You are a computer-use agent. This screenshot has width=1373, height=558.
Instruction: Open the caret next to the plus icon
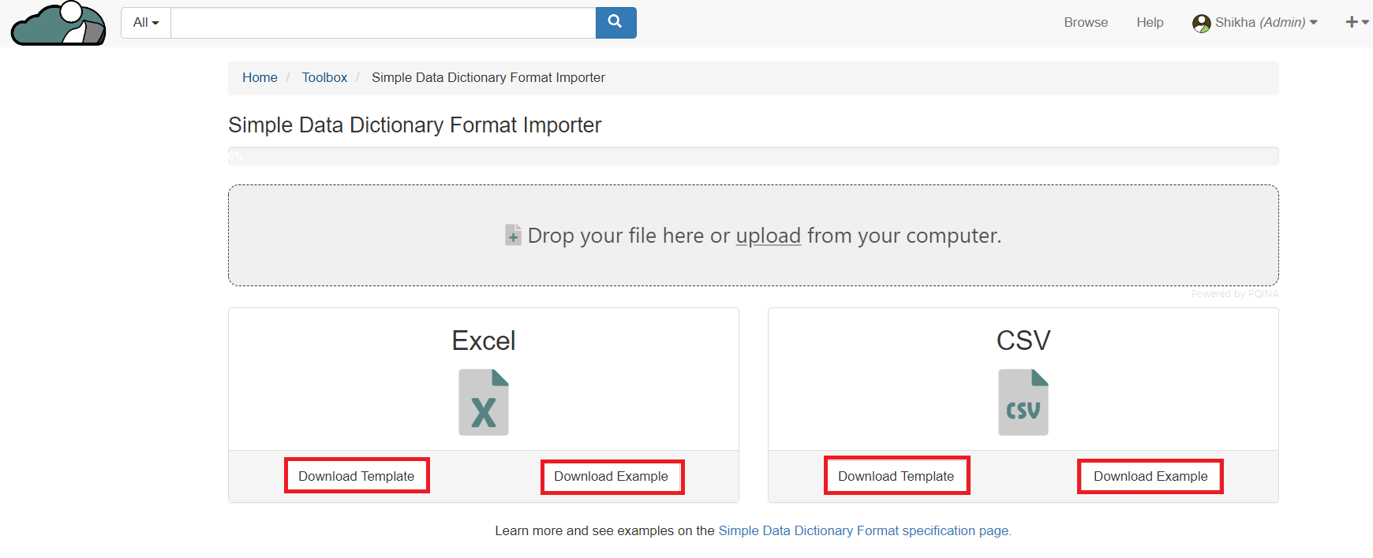(1365, 23)
